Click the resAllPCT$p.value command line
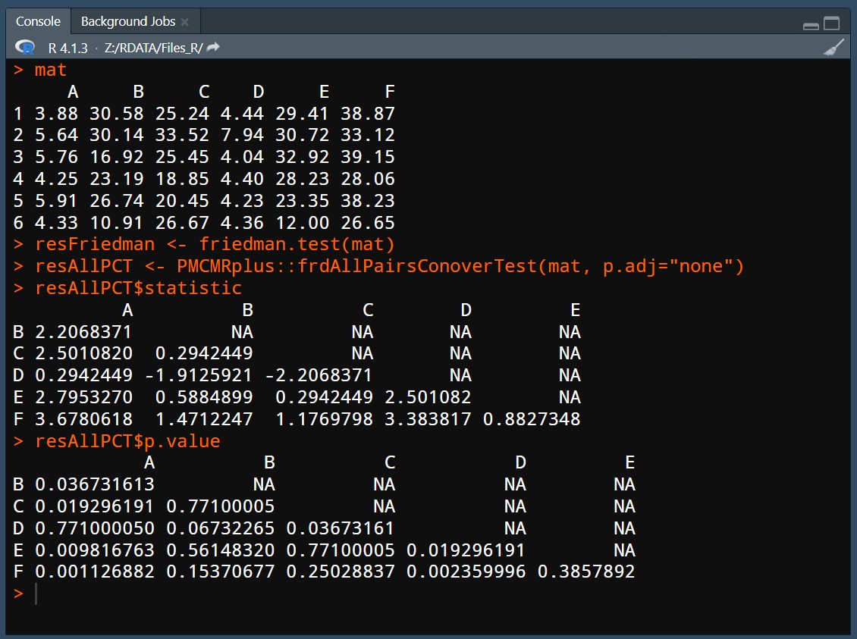The width and height of the screenshot is (857, 639). (127, 441)
